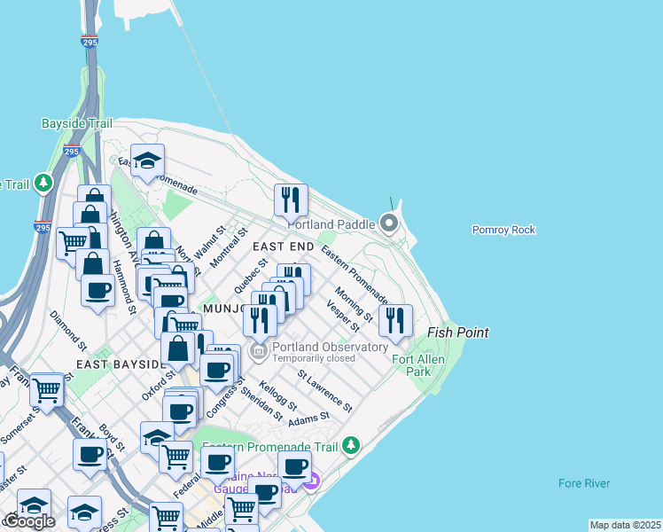Viewport: 663px width, 532px height.
Task: Click the Fore River water label
Action: tap(584, 483)
